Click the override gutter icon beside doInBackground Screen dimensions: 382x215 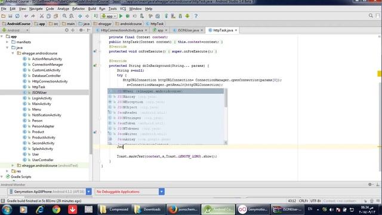pyautogui.click(x=95, y=66)
